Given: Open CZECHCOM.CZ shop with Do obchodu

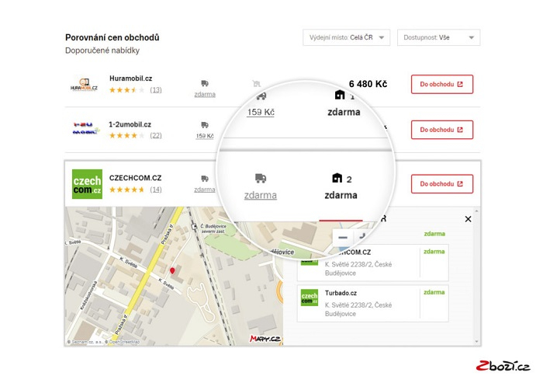Looking at the screenshot, I should coord(441,184).
